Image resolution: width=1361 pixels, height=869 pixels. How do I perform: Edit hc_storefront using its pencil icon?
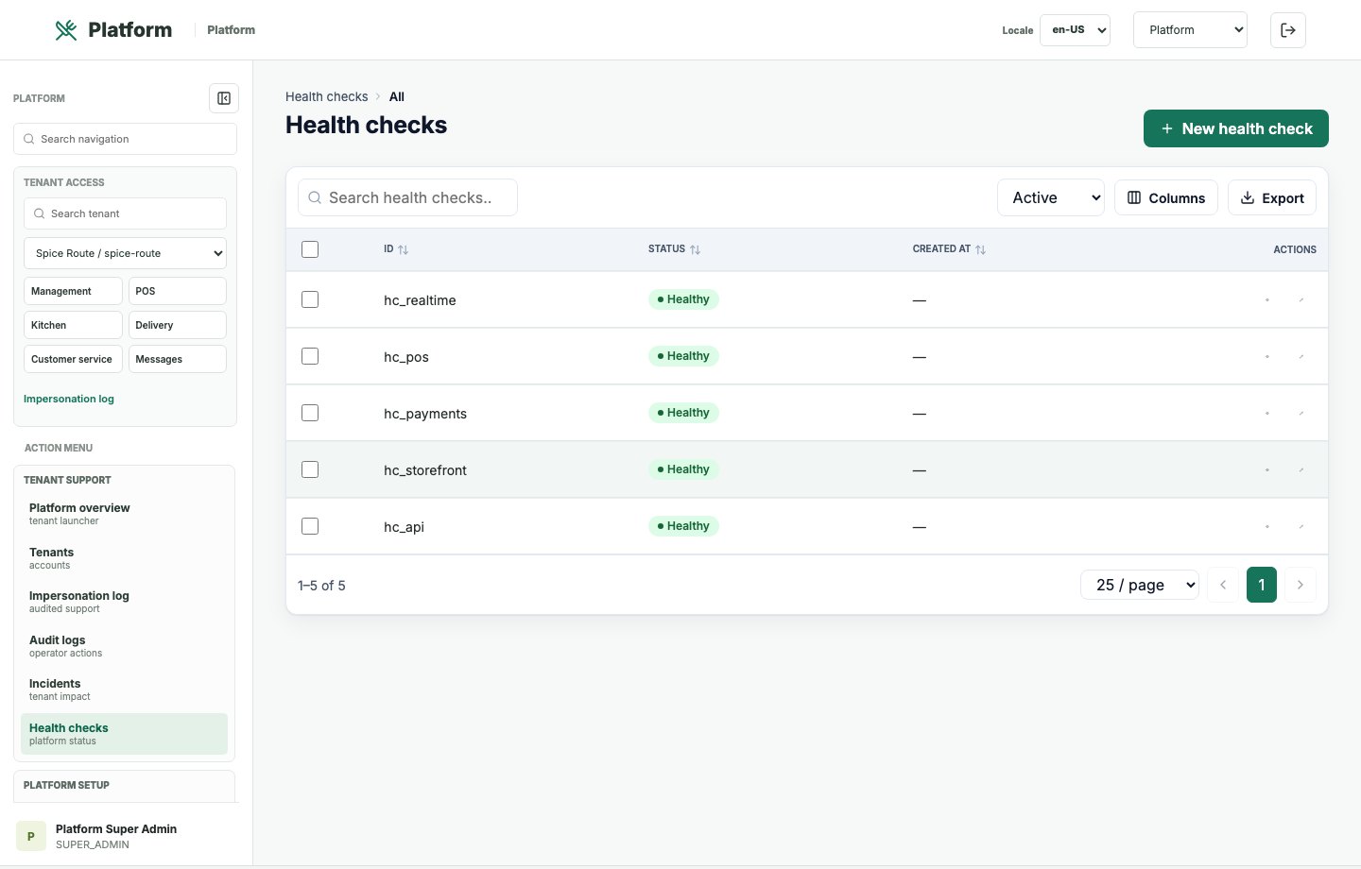pos(1301,469)
